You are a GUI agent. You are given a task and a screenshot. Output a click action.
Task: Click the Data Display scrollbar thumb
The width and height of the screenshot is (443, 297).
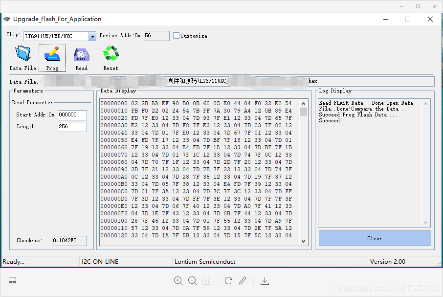click(304, 112)
